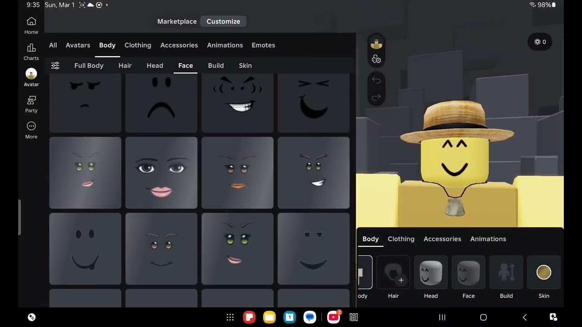
Task: Open the Head subcategory
Action: [x=155, y=65]
